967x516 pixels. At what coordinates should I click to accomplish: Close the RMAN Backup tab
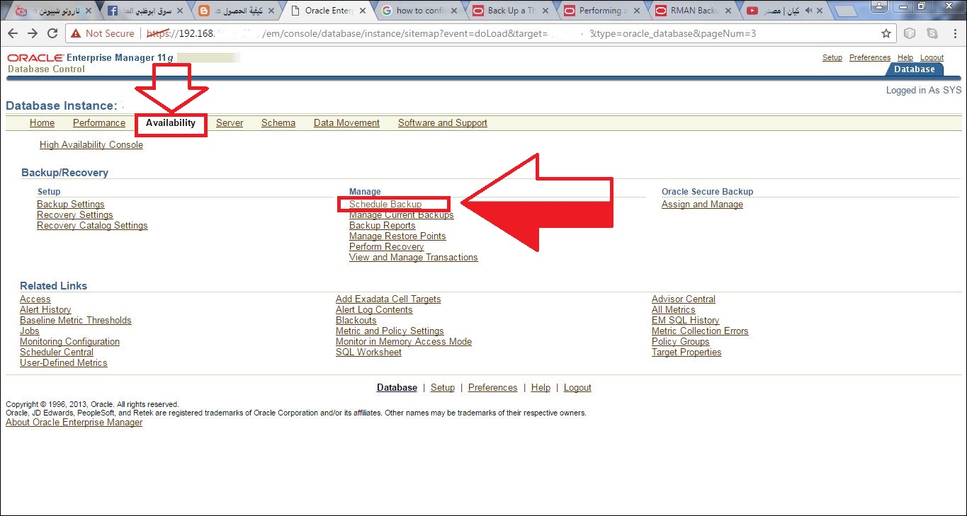tap(728, 11)
